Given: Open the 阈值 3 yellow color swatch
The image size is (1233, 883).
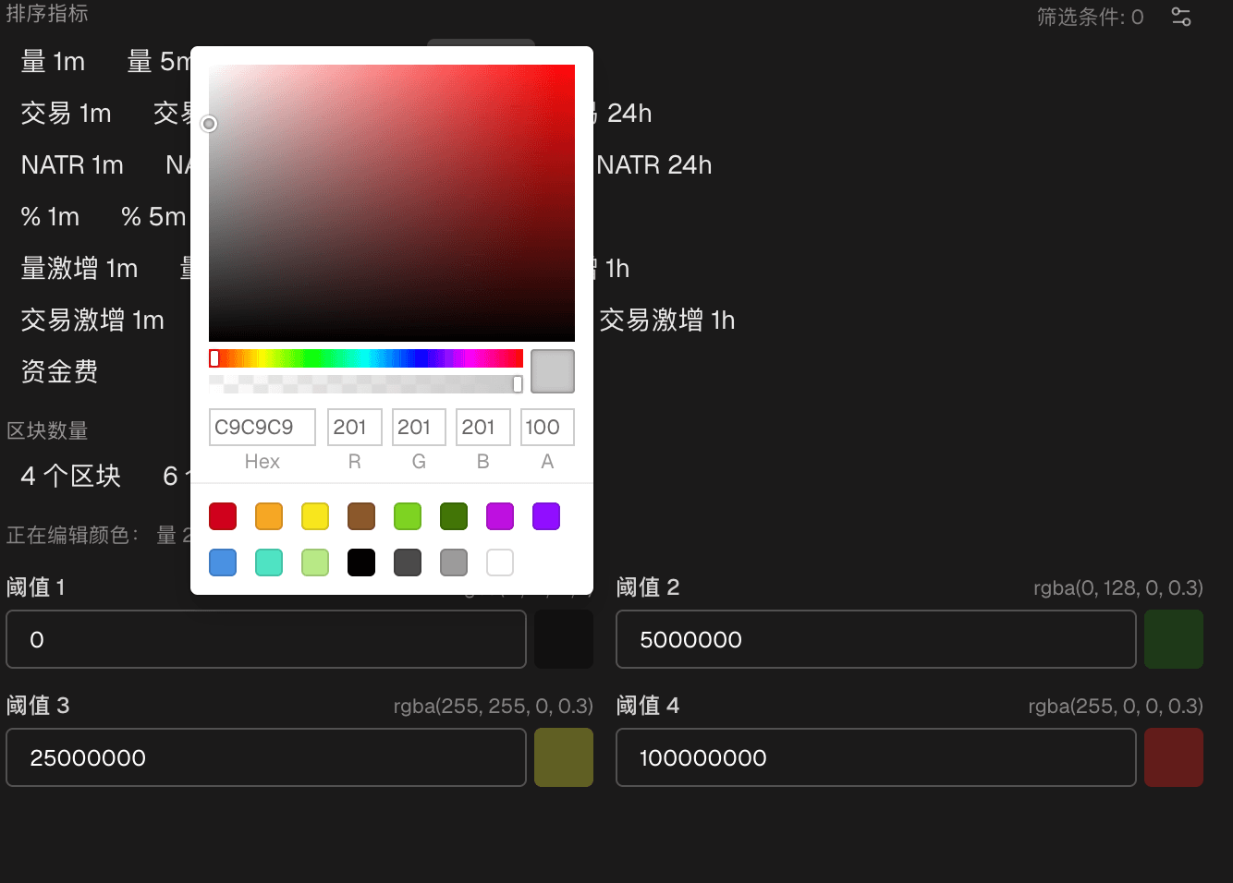Looking at the screenshot, I should point(564,757).
